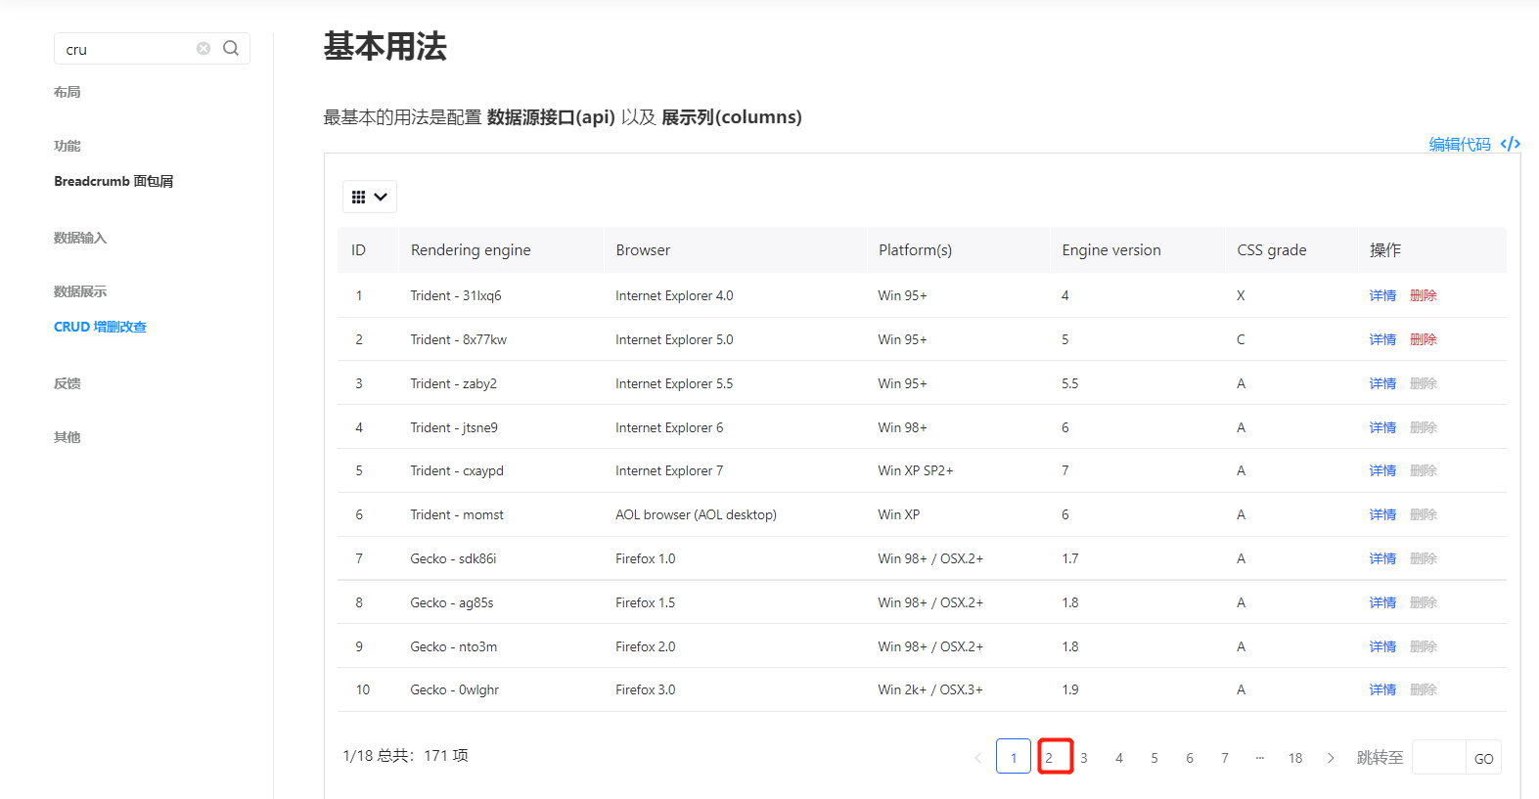Go to pagination page 4
The image size is (1539, 799).
coord(1119,757)
